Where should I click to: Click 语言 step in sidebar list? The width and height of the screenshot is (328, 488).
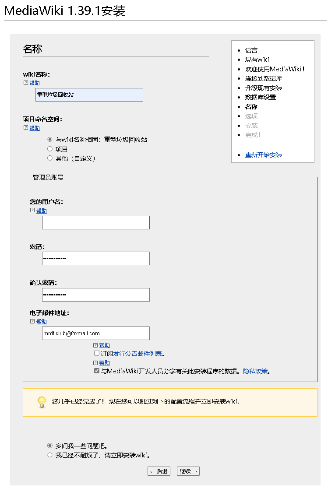tap(251, 50)
